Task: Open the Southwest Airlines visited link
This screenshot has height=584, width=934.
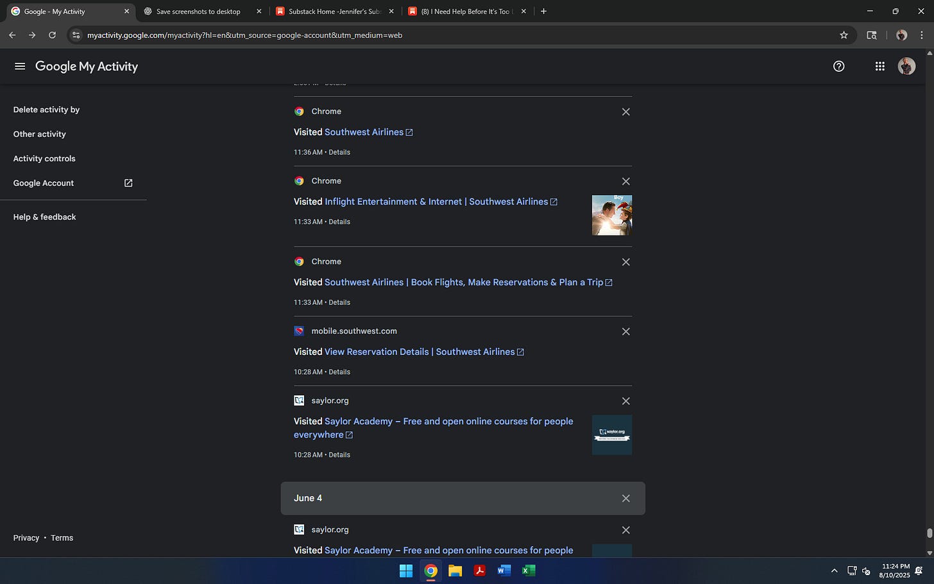Action: coord(368,132)
